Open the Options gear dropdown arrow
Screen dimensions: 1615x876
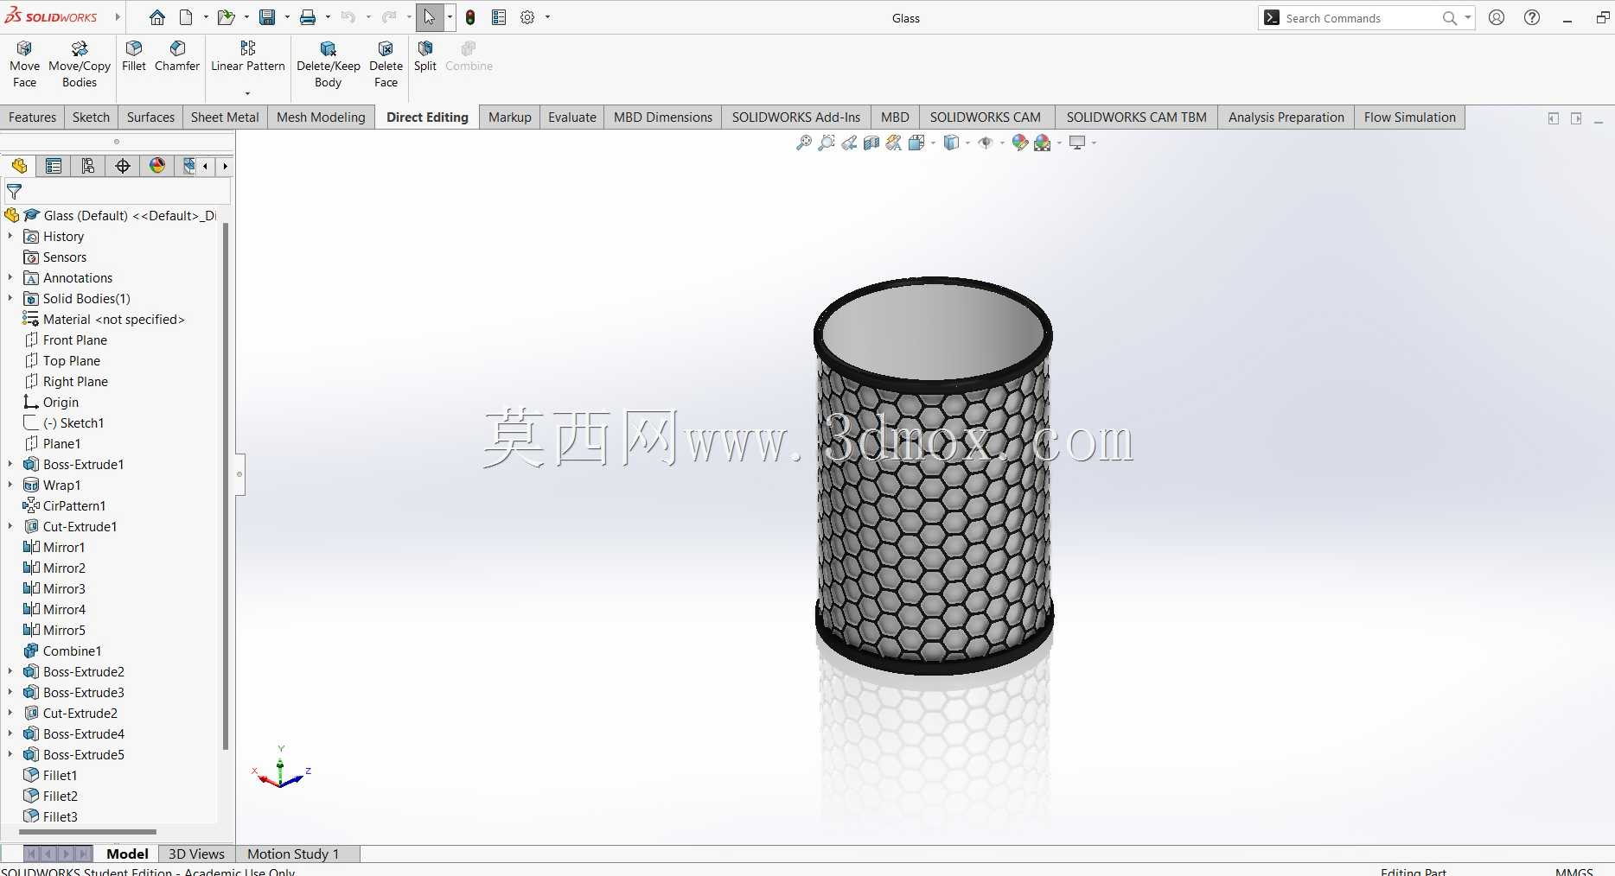click(547, 17)
